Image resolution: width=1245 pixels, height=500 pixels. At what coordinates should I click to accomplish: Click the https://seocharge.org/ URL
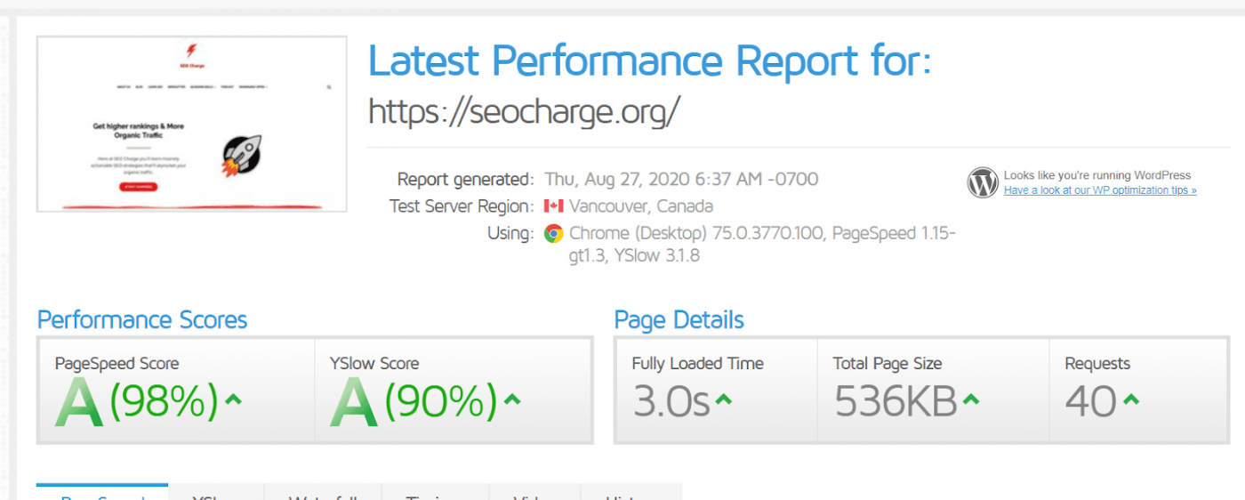point(525,111)
